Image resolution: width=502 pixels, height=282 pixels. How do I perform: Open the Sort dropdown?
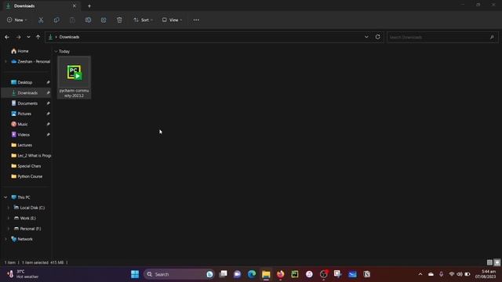pyautogui.click(x=143, y=20)
